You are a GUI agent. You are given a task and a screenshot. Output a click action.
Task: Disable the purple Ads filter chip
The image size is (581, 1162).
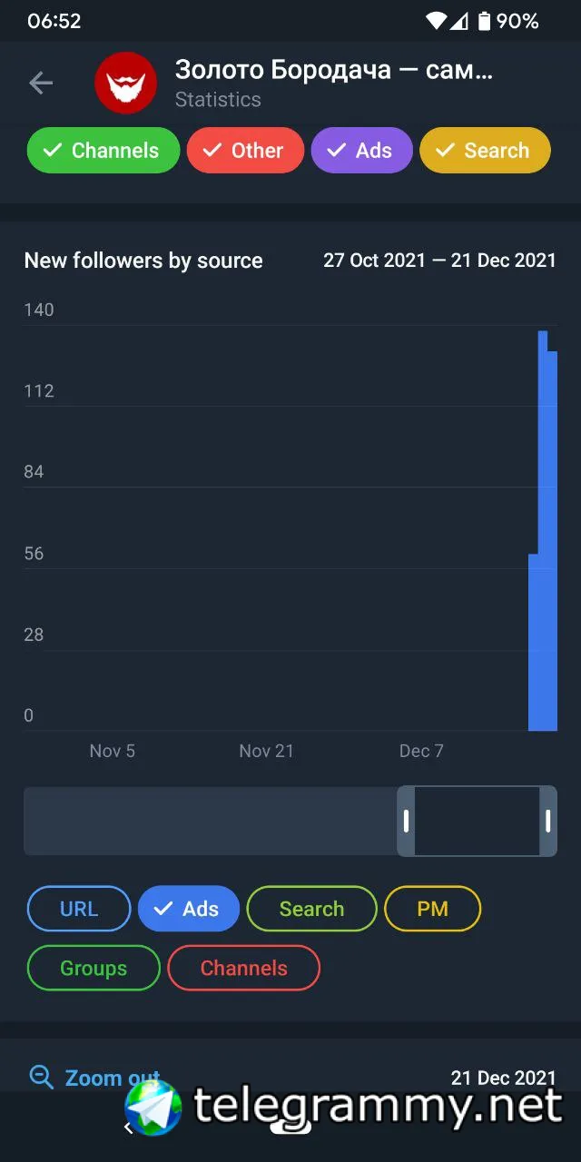[362, 151]
